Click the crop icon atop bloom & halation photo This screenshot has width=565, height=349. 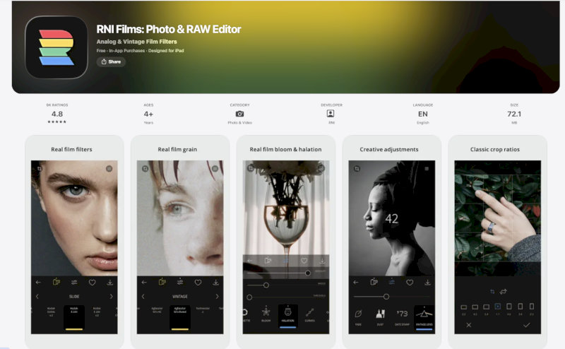251,168
